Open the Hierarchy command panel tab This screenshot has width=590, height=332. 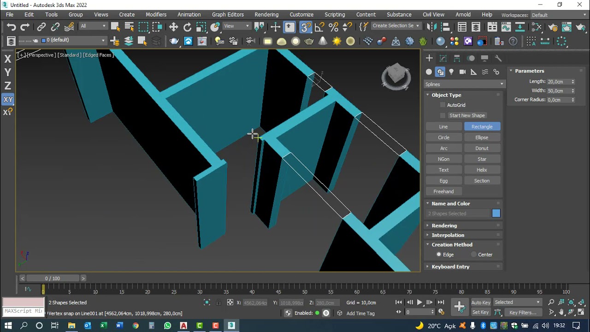pos(457,58)
